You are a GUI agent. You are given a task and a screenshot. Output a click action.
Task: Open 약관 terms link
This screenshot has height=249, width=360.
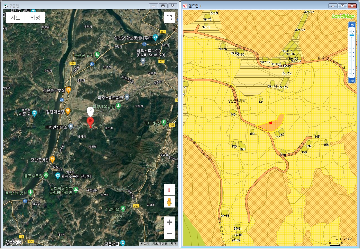tap(173, 244)
